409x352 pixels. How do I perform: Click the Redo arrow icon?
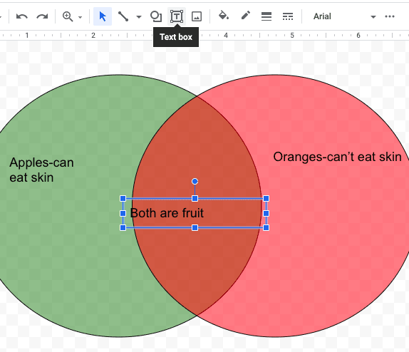click(42, 16)
